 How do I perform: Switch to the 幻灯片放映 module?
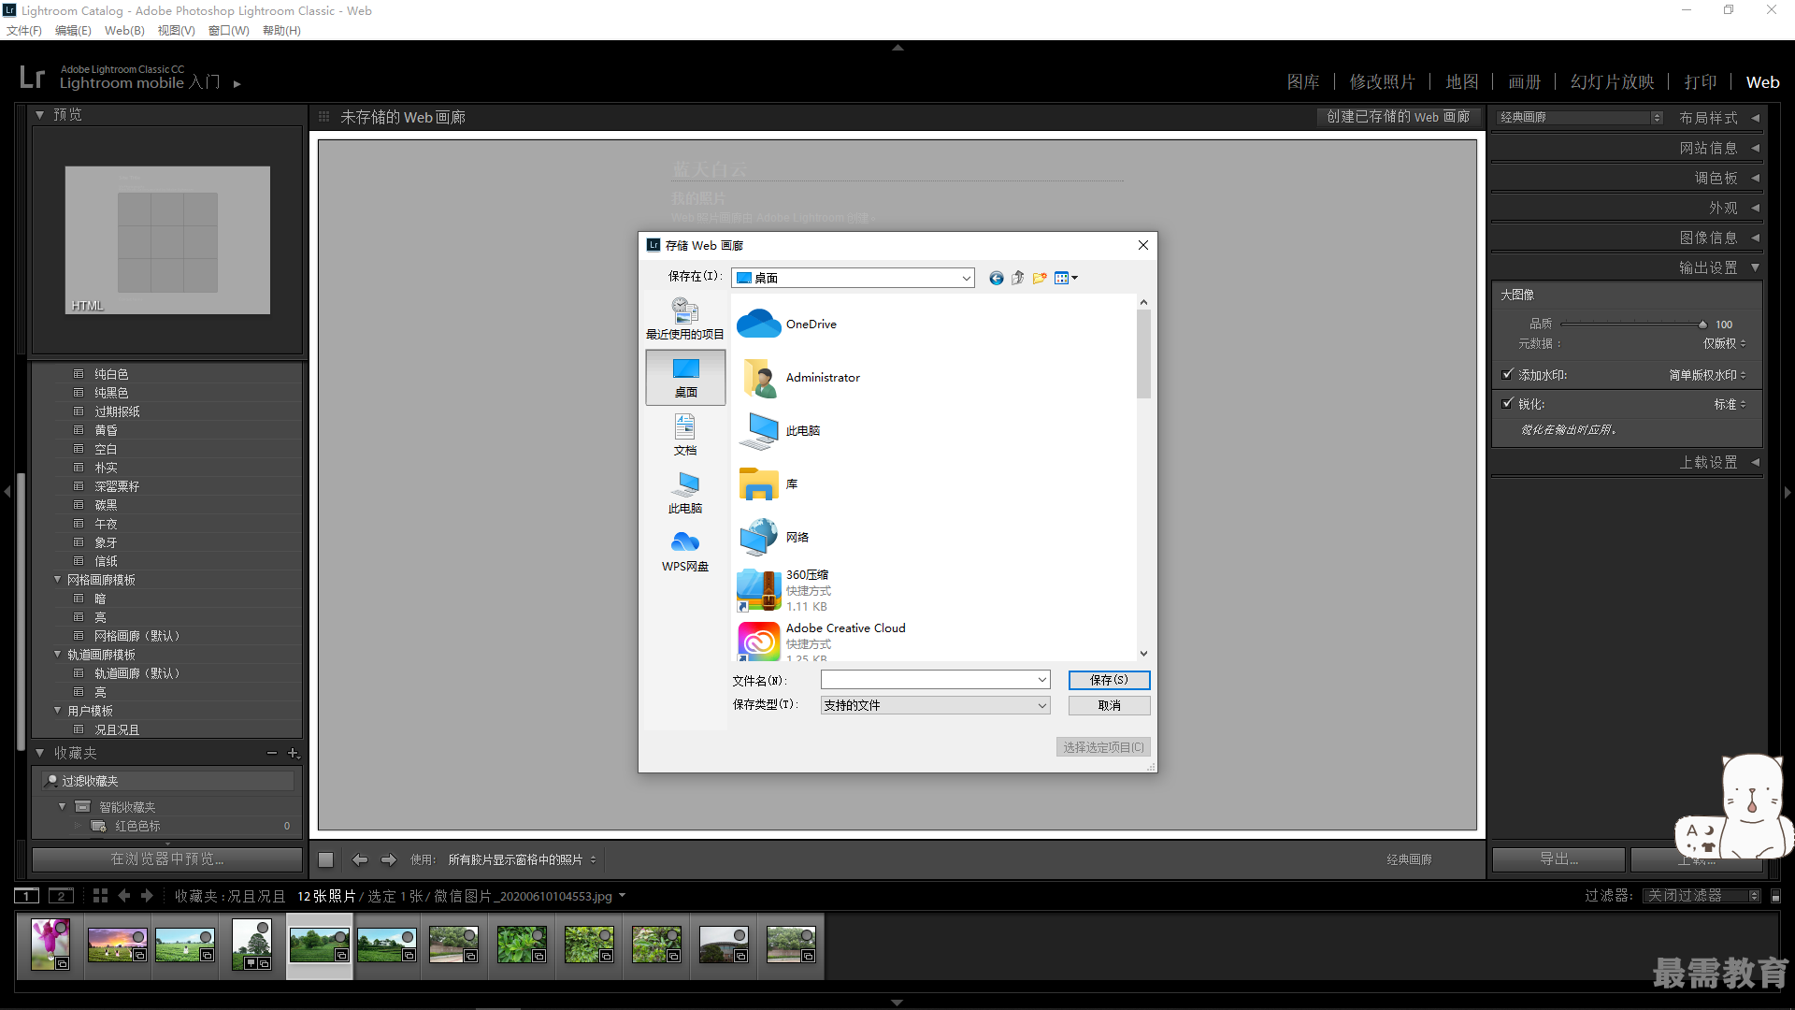[x=1613, y=82]
